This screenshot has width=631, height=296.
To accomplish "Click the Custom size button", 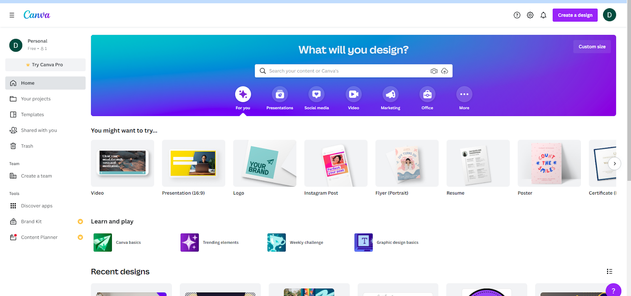I will 592,47.
